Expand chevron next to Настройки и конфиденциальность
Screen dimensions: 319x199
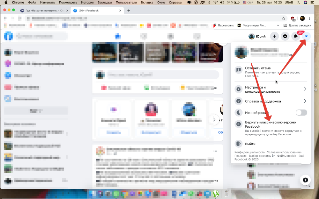point(305,89)
